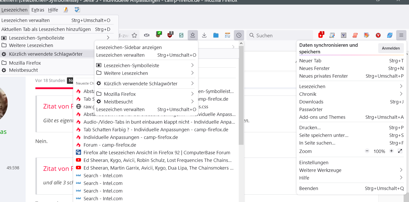Click the blue folder toolbar icon
The image size is (409, 202).
point(216,35)
